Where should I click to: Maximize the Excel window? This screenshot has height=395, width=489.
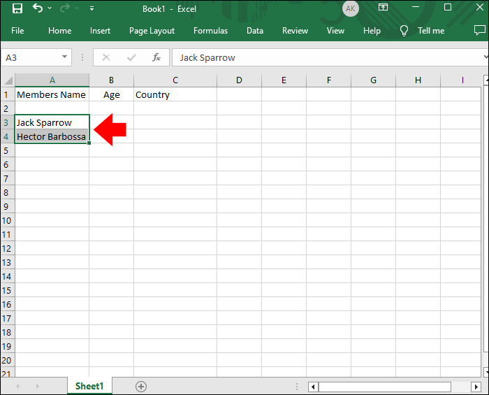click(448, 7)
